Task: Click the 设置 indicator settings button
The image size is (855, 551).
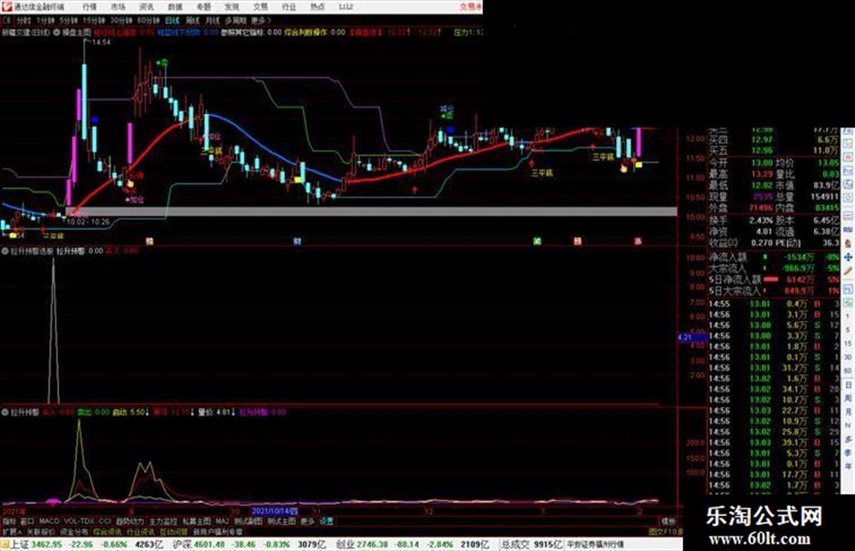Action: click(326, 521)
